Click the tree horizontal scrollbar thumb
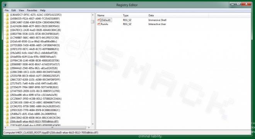255x139 pixels. pos(52,128)
